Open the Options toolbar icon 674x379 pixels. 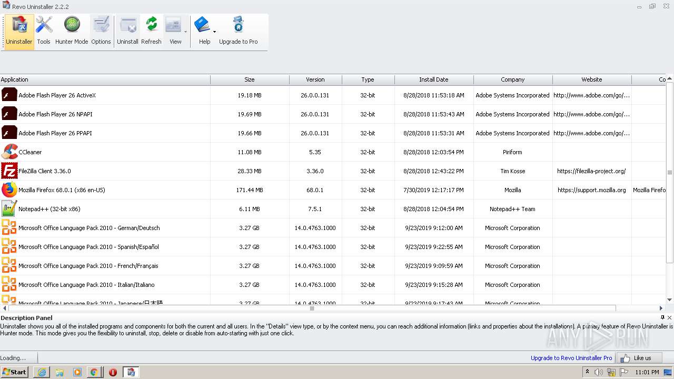click(101, 32)
